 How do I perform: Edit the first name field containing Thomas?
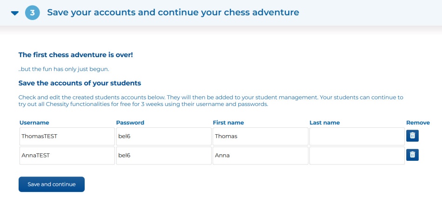[x=260, y=136]
